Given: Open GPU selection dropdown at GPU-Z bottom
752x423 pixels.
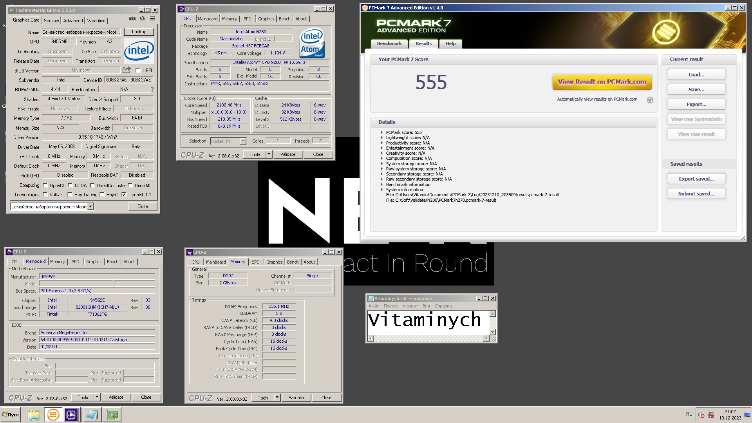Looking at the screenshot, I should 90,206.
